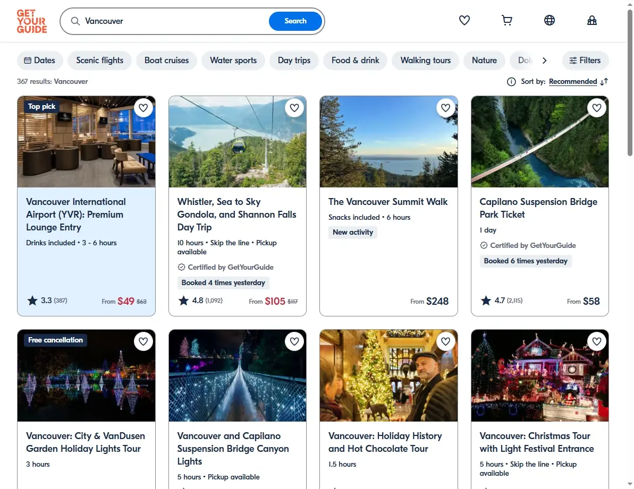Open the GetYourGuide home logo
This screenshot has width=634, height=489.
(x=32, y=21)
